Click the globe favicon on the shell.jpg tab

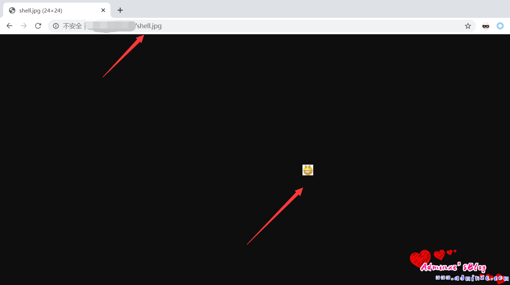pyautogui.click(x=12, y=10)
